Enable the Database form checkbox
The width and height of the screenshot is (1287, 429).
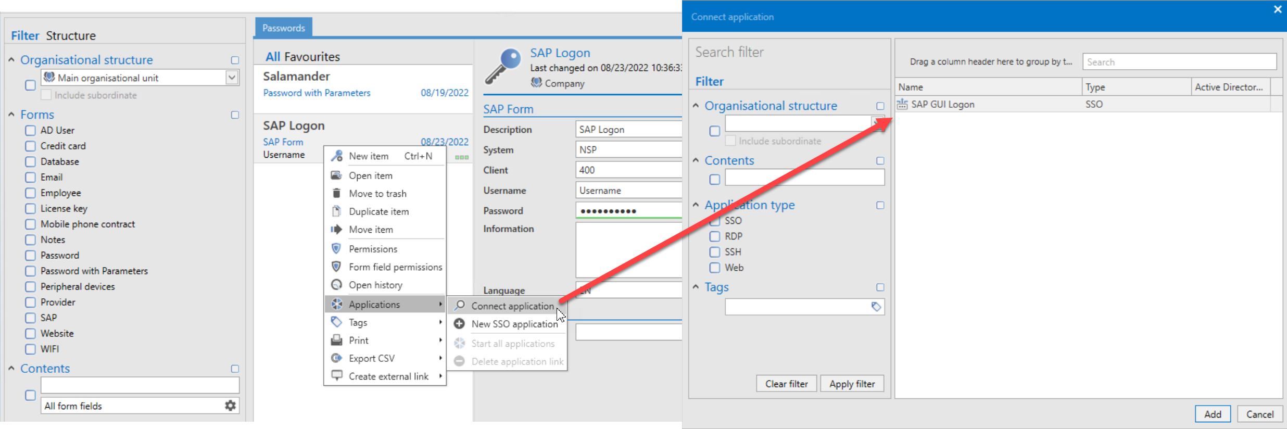pyautogui.click(x=31, y=161)
